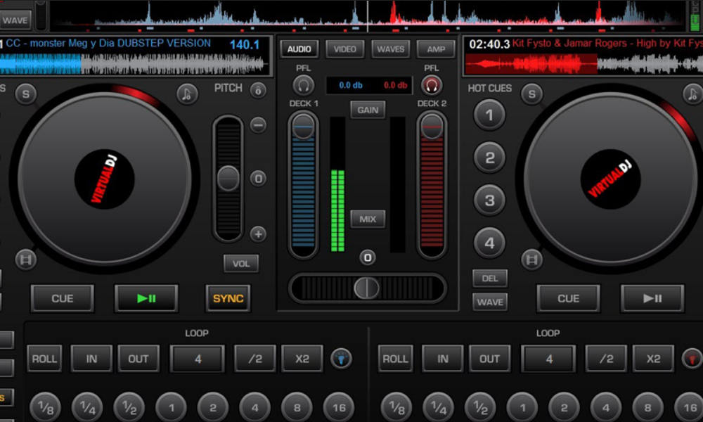Select the key adjust music-note icon on Deck 1
Viewport: 703px width, 422px height.
coord(187,93)
